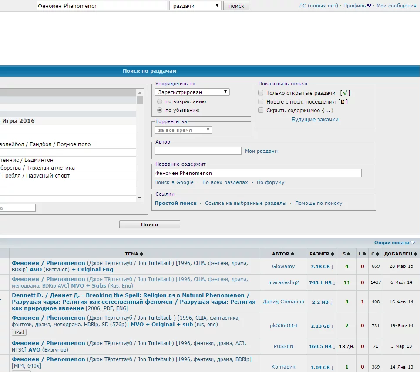The height and width of the screenshot is (372, 420).
Task: Enable 'Только открытые раздачи' checkbox
Action: 261,93
